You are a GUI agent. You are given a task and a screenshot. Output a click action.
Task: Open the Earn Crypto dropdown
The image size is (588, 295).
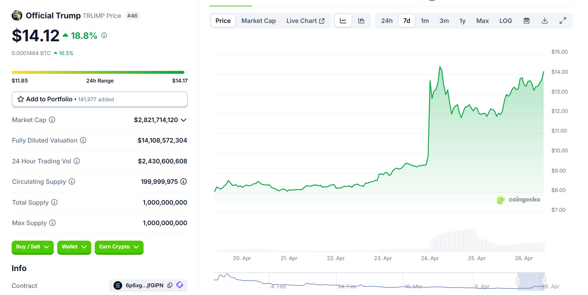pyautogui.click(x=119, y=247)
